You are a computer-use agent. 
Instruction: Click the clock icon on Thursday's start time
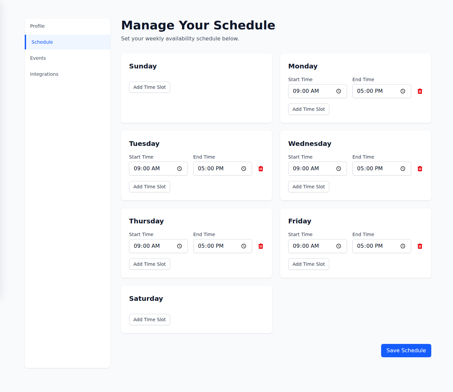pyautogui.click(x=179, y=246)
